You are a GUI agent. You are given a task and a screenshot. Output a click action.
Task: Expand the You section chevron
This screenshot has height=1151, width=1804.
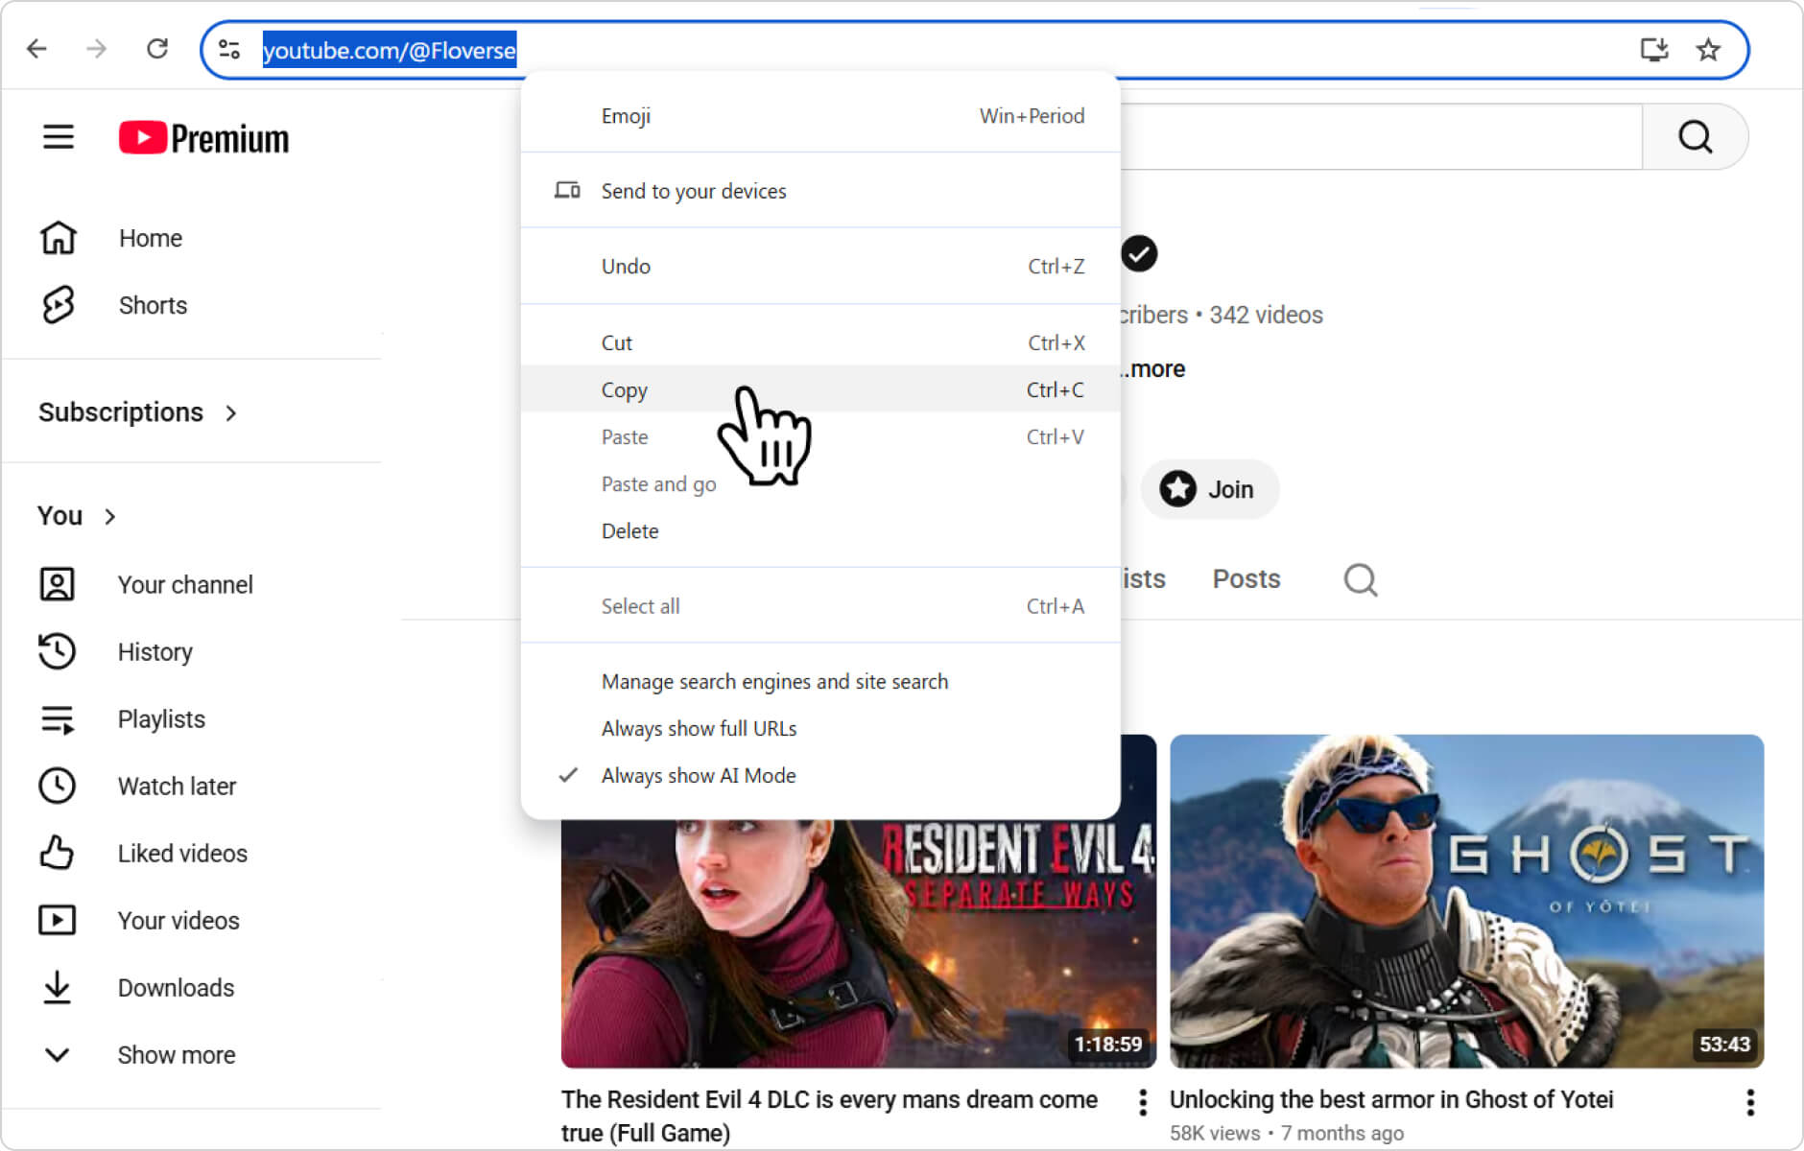point(110,516)
